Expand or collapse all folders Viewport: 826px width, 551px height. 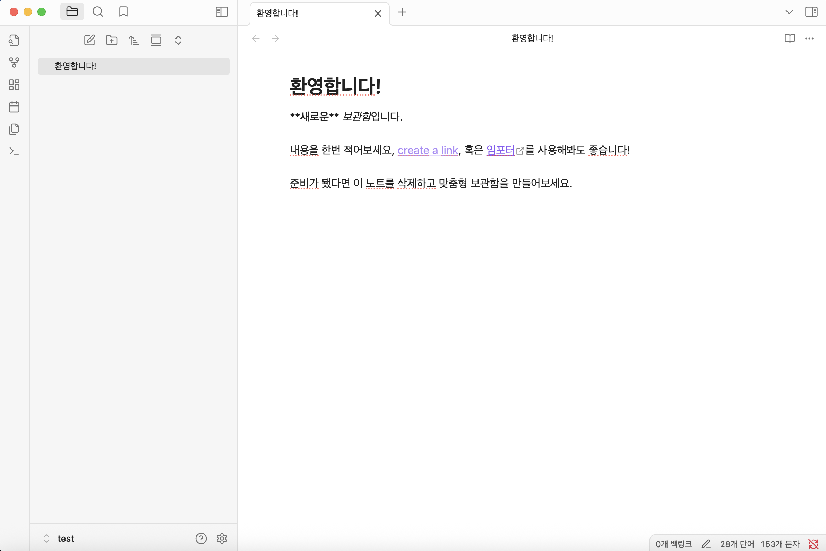coord(178,40)
